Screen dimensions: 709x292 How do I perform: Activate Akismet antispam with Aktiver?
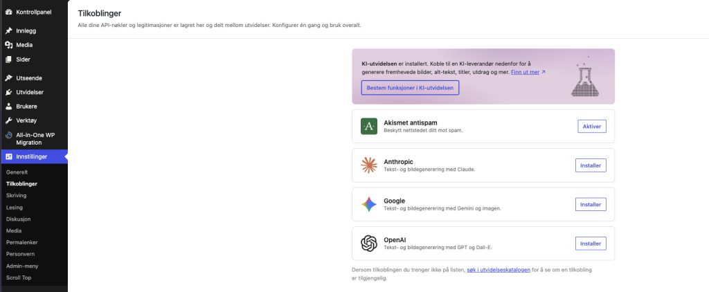592,127
